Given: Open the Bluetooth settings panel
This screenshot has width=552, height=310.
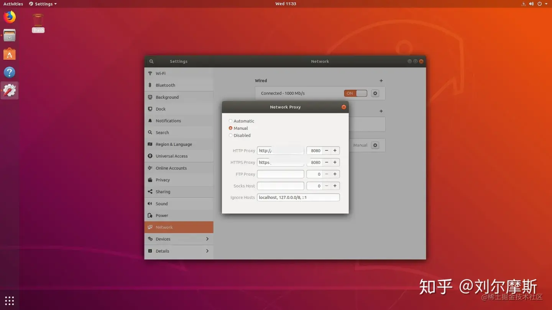Looking at the screenshot, I should (x=179, y=85).
